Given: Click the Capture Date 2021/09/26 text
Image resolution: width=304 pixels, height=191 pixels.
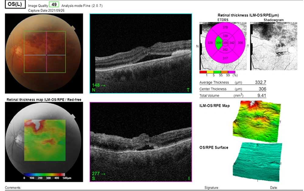Looking at the screenshot, I should point(46,10).
